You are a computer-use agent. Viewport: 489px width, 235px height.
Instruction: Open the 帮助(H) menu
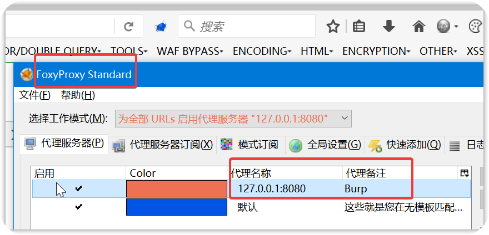78,95
